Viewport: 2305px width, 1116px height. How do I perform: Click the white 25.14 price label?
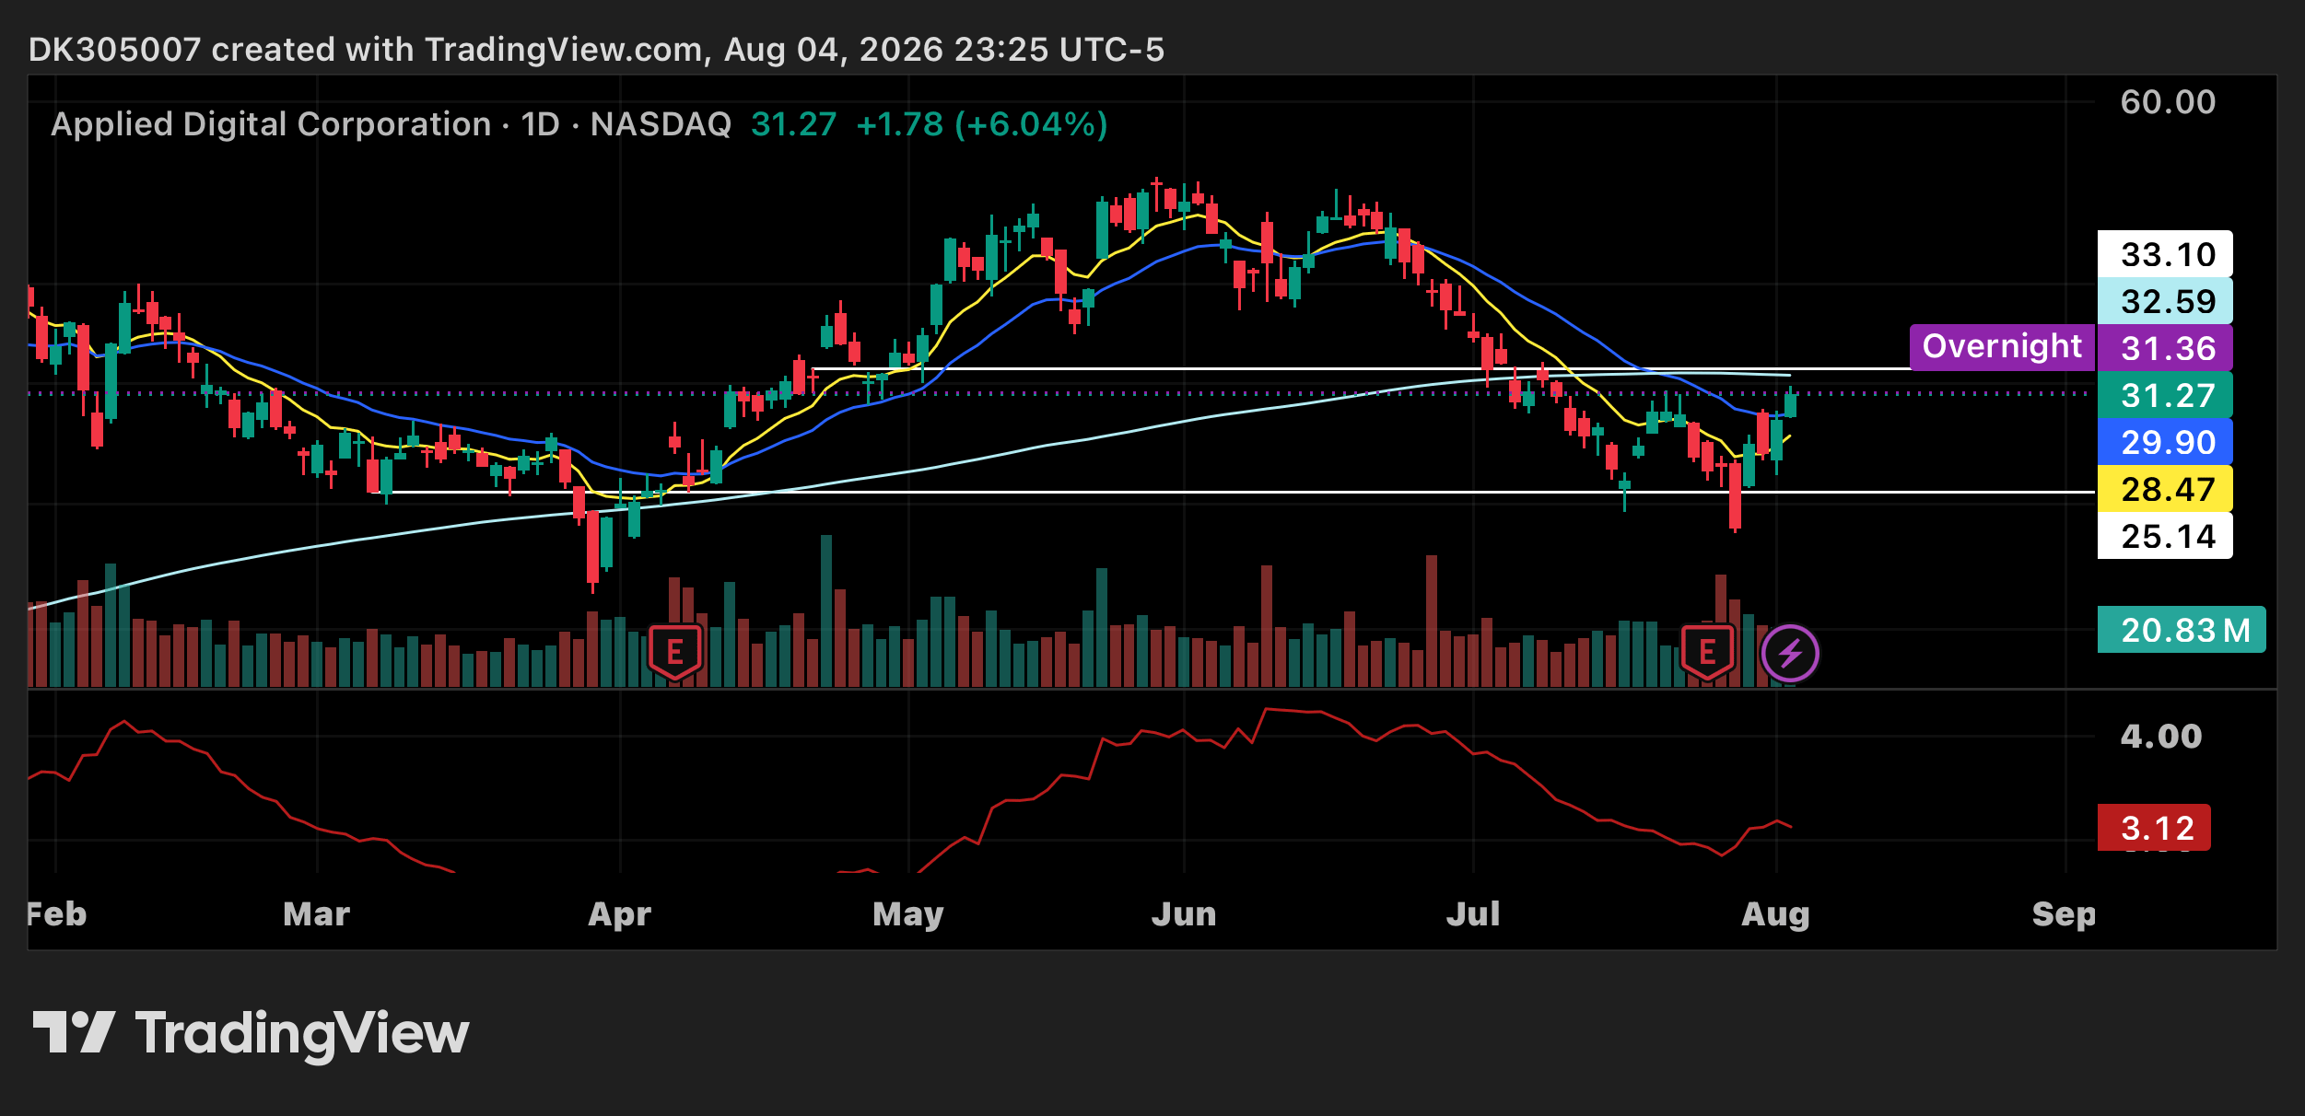(x=2165, y=536)
